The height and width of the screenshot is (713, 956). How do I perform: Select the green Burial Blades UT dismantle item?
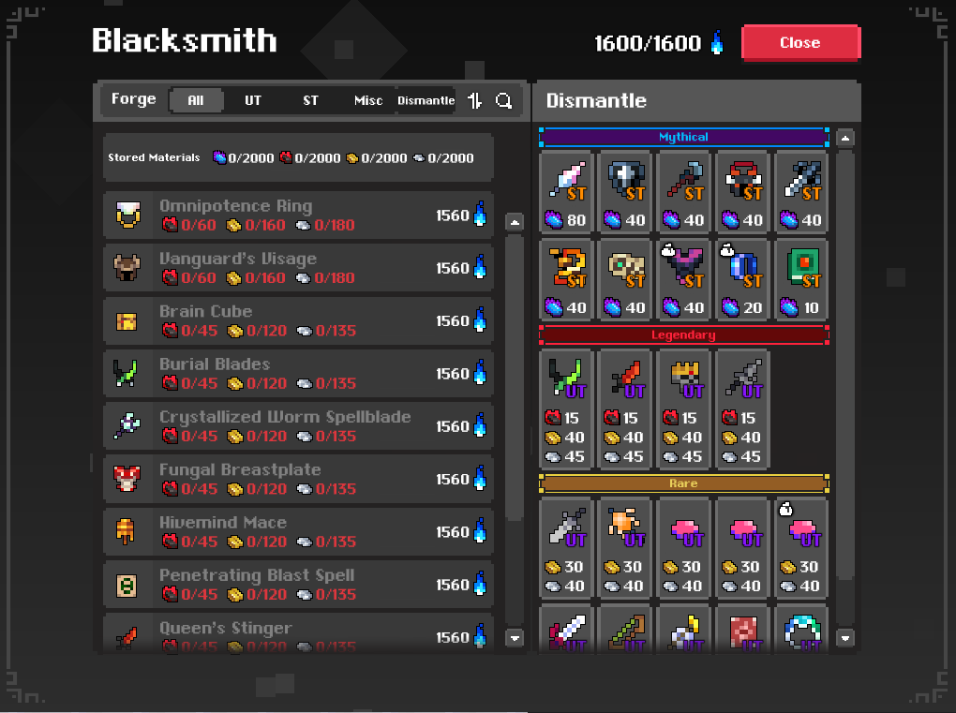567,408
